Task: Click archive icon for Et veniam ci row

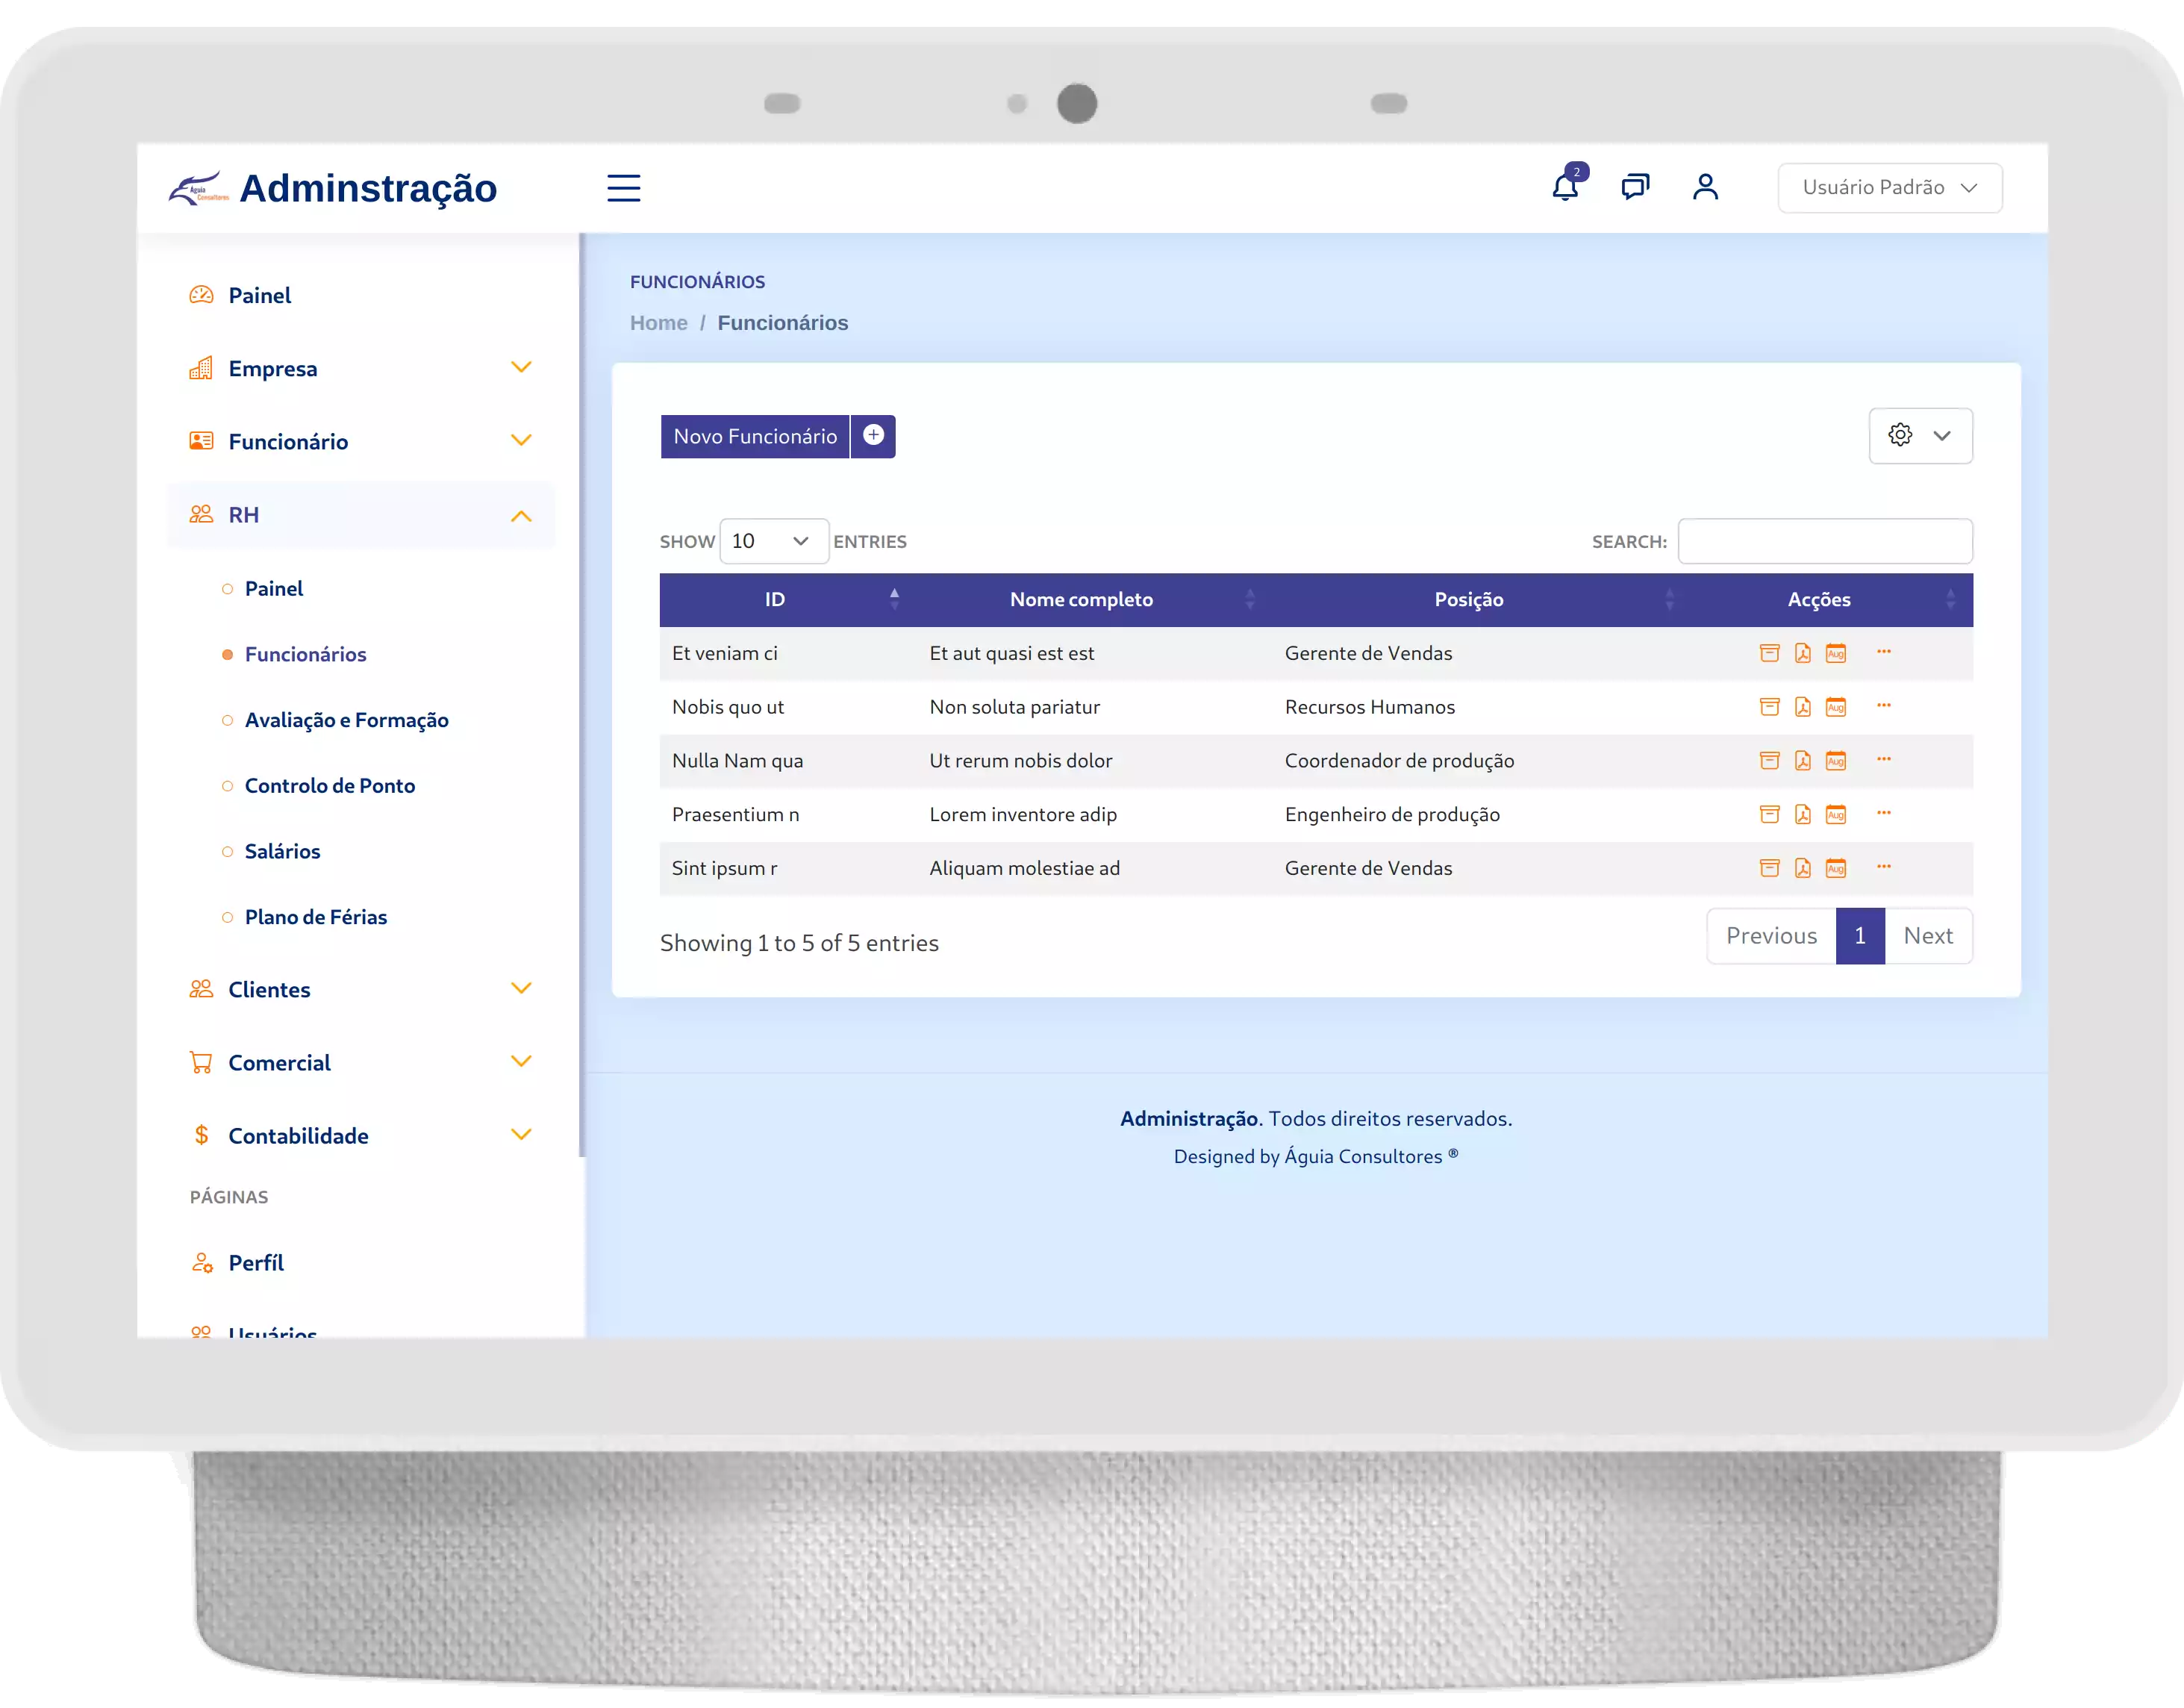Action: 1769,653
